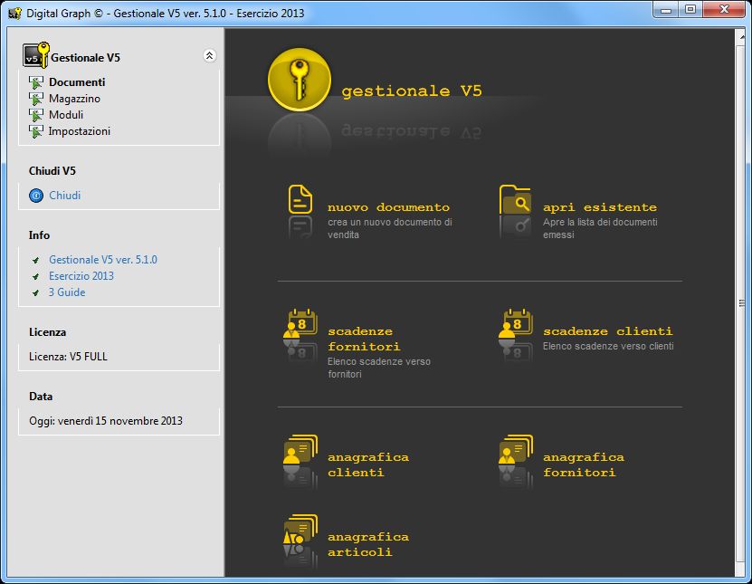Click the anagrafica clienti cards icon

pos(300,449)
